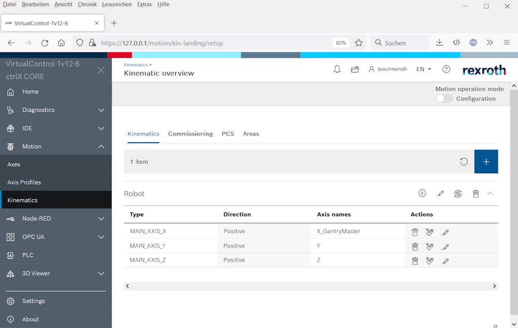518x328 pixels.
Task: Click the Kinematics breadcrumb link
Action: [135, 65]
